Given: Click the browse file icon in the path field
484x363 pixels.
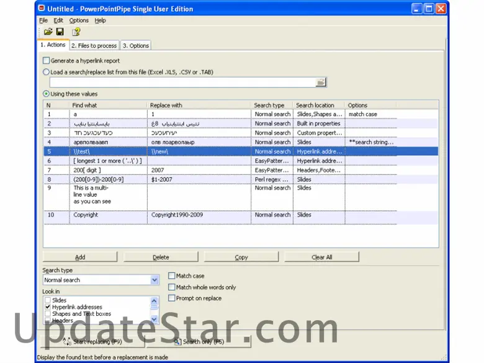Looking at the screenshot, I should (321, 82).
